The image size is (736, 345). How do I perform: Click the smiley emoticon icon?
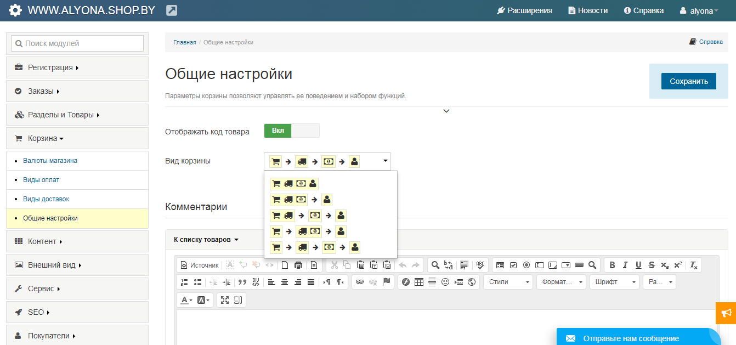pyautogui.click(x=445, y=282)
